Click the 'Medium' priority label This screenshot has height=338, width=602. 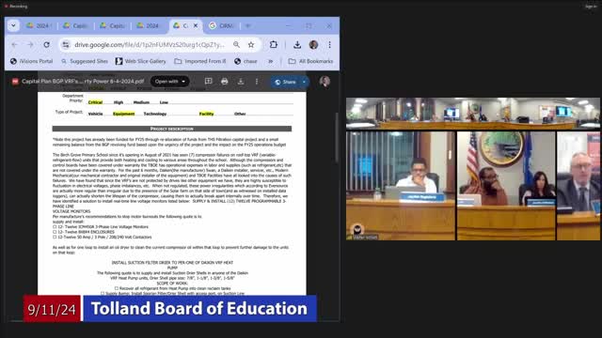pos(141,102)
